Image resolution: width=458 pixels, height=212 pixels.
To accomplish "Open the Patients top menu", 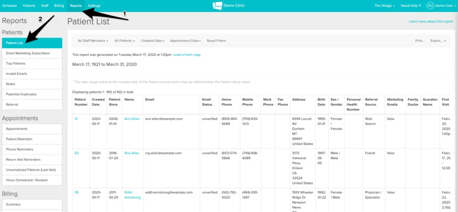I will [x=29, y=6].
